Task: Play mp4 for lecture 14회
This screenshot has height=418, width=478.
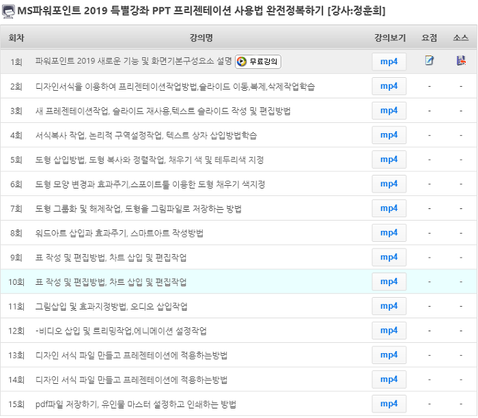Action: point(389,380)
